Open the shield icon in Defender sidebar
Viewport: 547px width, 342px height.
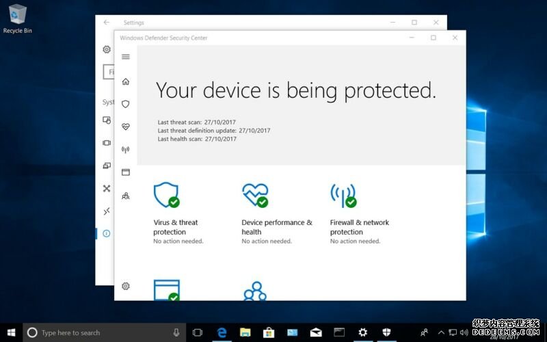click(x=126, y=104)
